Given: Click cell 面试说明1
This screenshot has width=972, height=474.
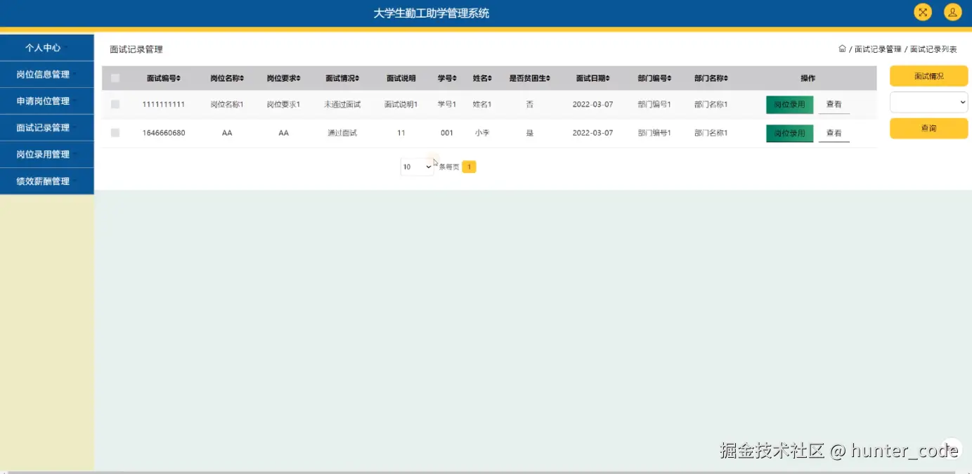Looking at the screenshot, I should [401, 104].
